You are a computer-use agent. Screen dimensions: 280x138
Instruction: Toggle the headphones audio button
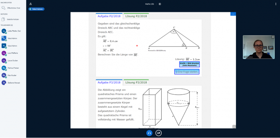tap(149, 133)
